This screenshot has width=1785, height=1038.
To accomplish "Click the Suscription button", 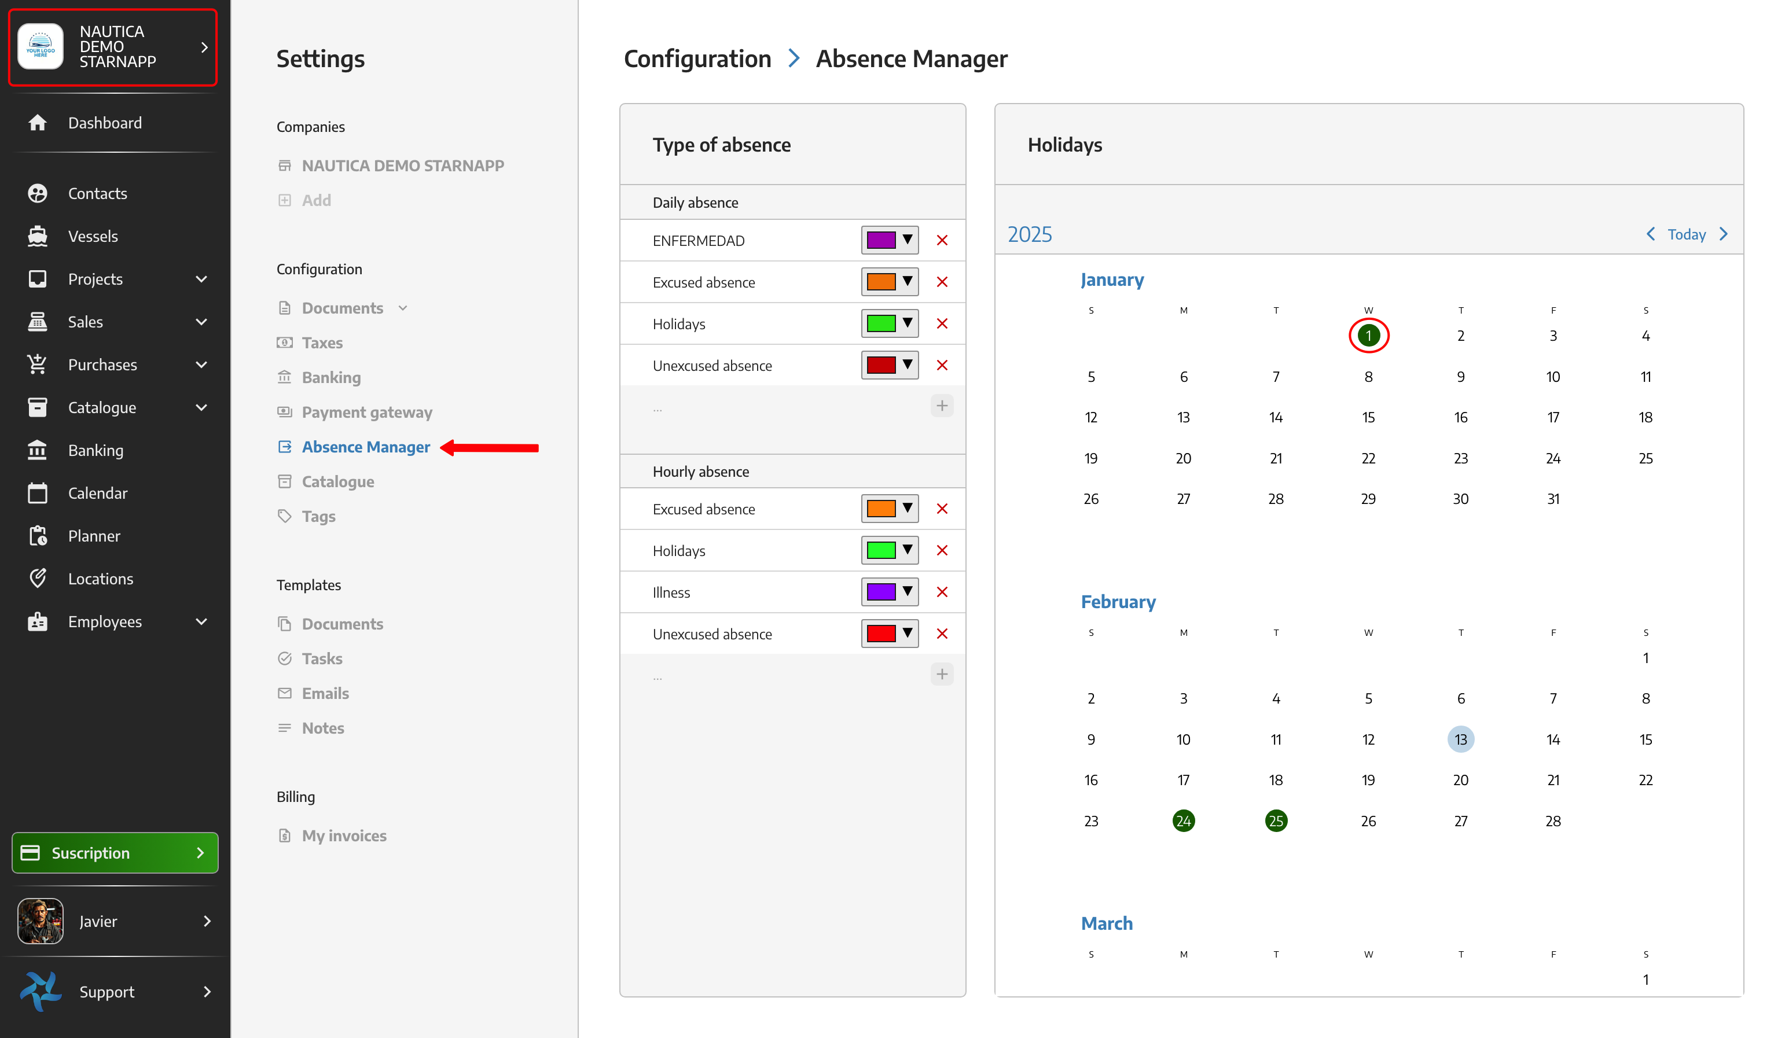I will coord(115,852).
